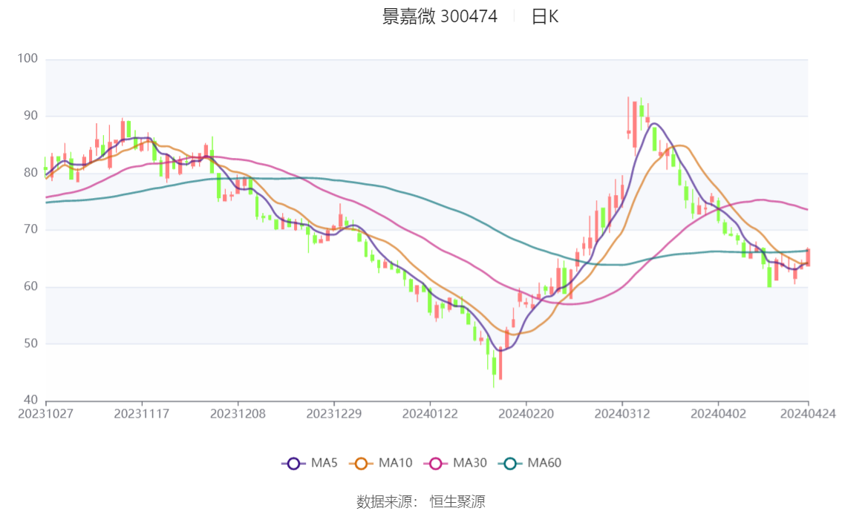Click the 20231027 date axis label

click(x=45, y=414)
